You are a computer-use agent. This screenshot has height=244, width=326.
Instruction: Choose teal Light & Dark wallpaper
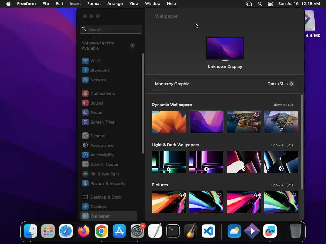(169, 162)
